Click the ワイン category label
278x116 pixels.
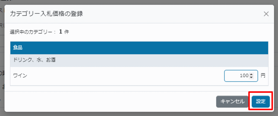(20, 76)
